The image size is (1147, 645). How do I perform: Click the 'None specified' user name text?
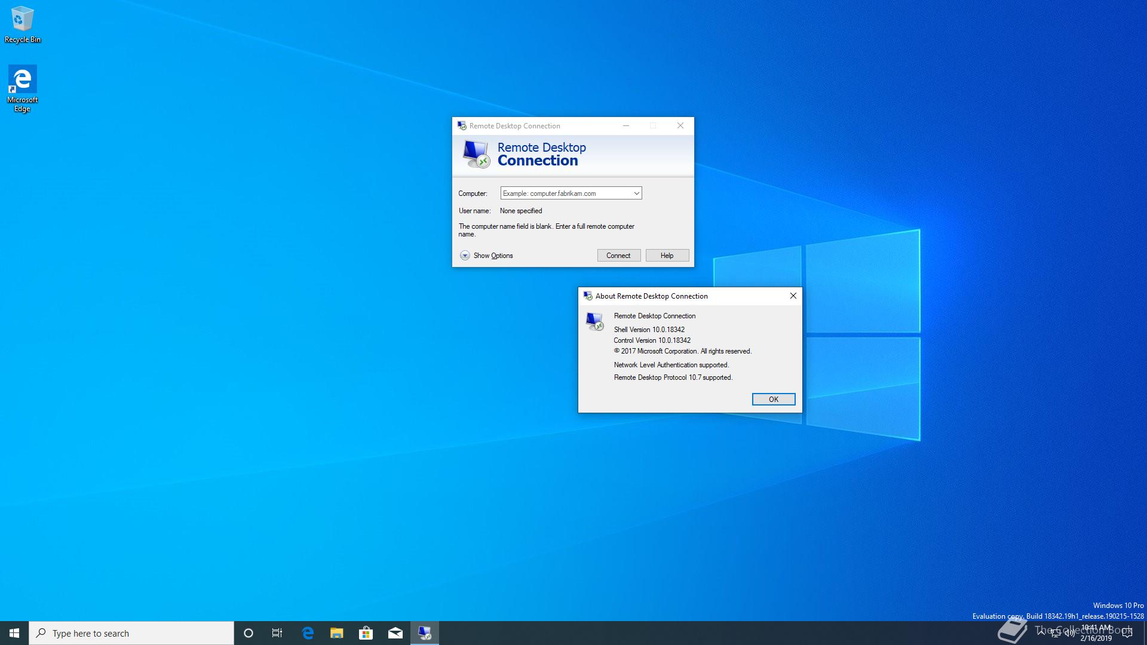point(521,211)
